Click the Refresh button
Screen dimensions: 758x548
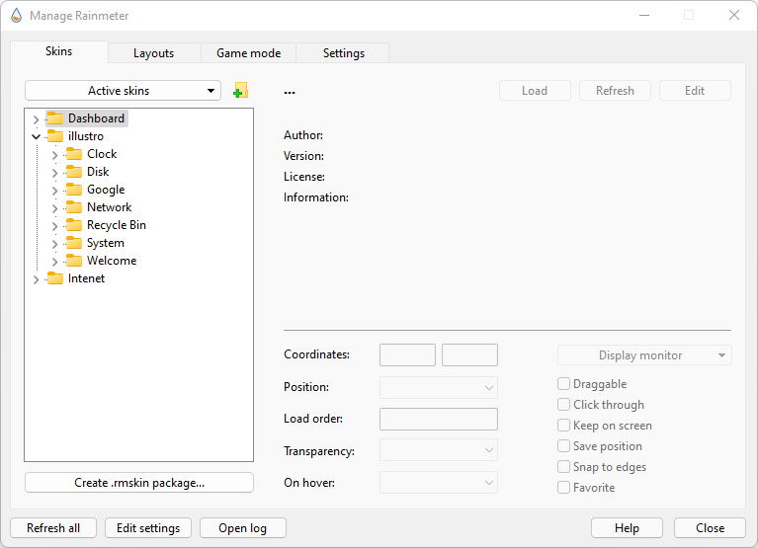click(615, 90)
